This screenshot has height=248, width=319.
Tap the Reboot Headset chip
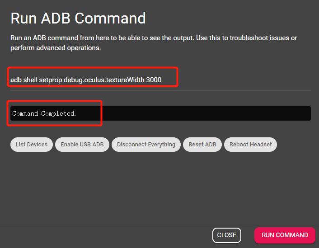250,145
